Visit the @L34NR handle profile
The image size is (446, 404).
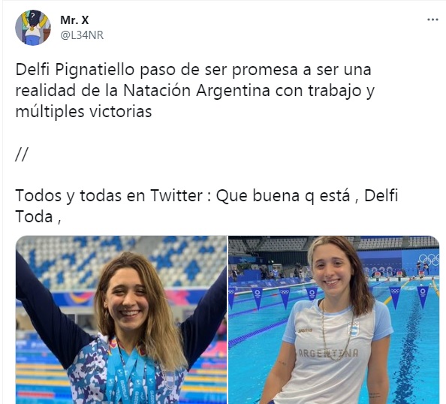(82, 35)
